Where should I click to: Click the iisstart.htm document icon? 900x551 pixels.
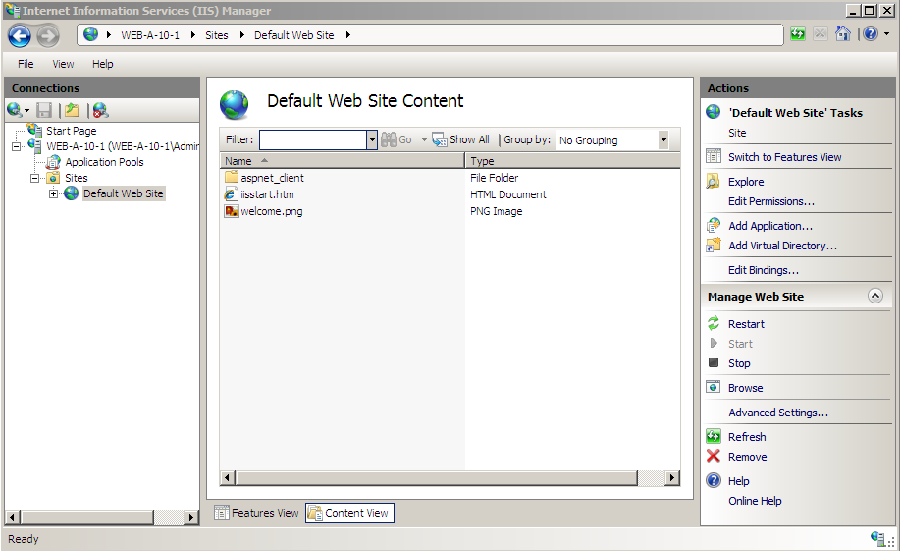[x=231, y=194]
